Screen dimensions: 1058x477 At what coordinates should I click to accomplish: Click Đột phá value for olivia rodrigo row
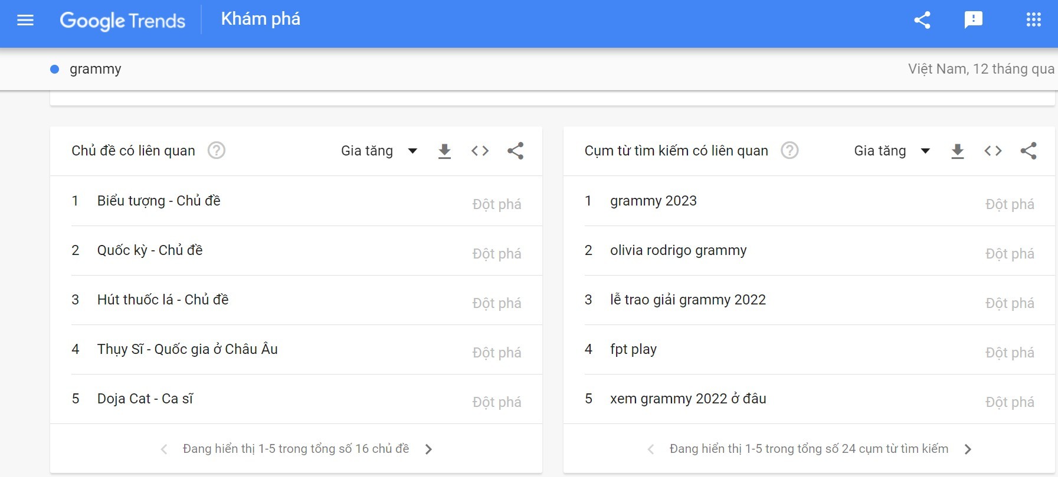1010,254
